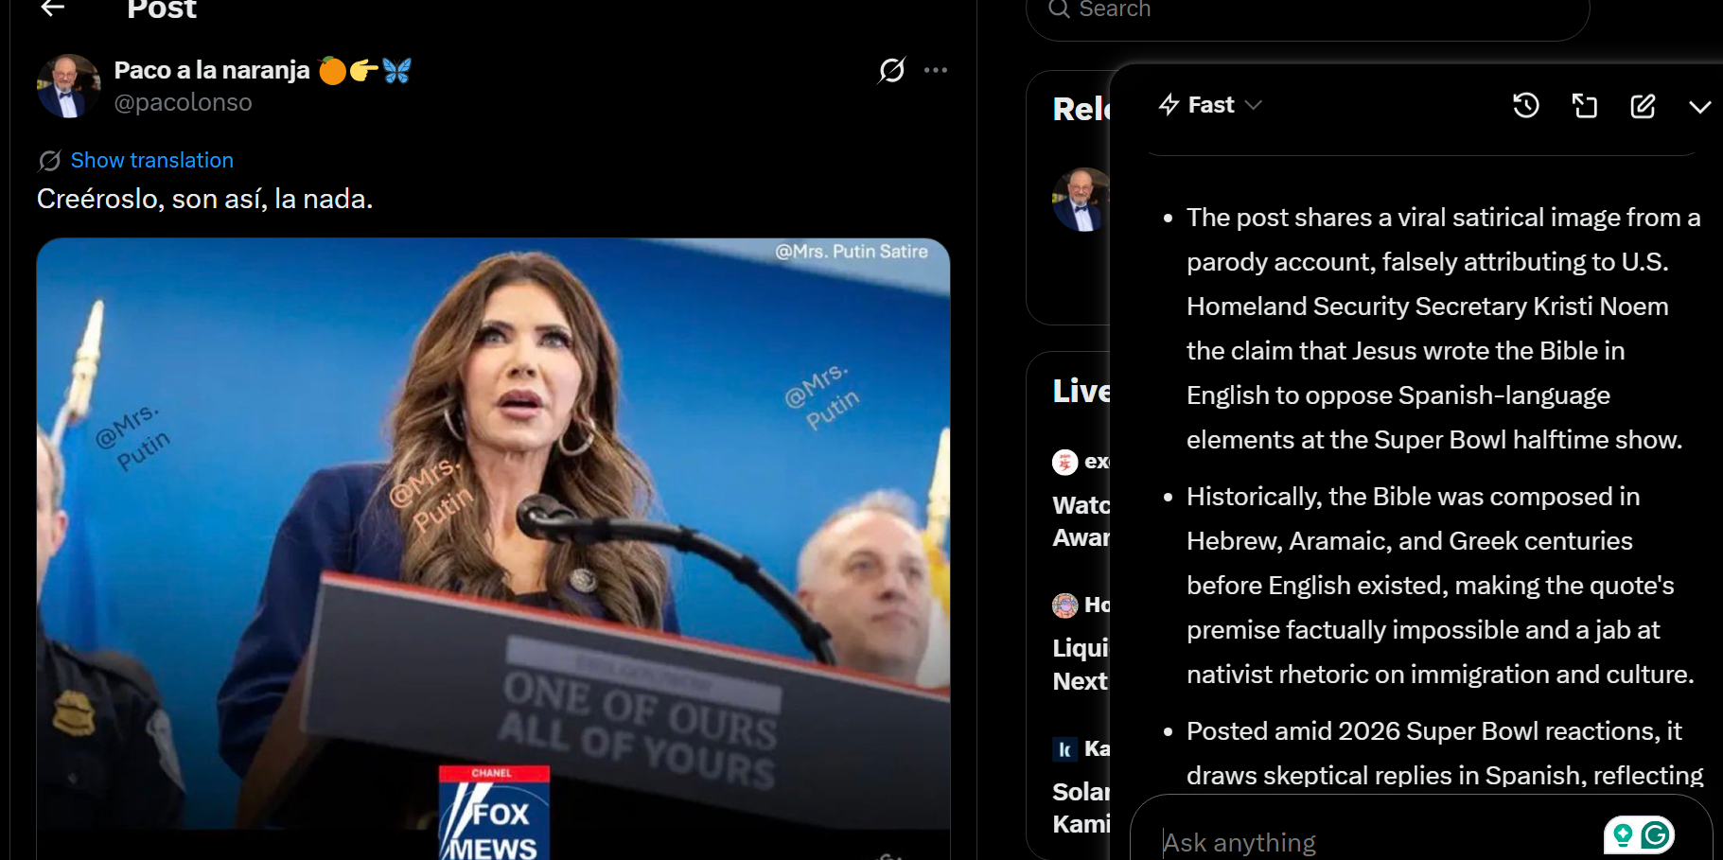Image resolution: width=1723 pixels, height=860 pixels.
Task: Open Grok chat history icon
Action: pyautogui.click(x=1526, y=105)
